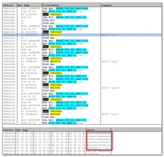Click instruction LEA EAX, [EBP-32C]
This screenshot has width=164, height=157.
pyautogui.click(x=66, y=94)
